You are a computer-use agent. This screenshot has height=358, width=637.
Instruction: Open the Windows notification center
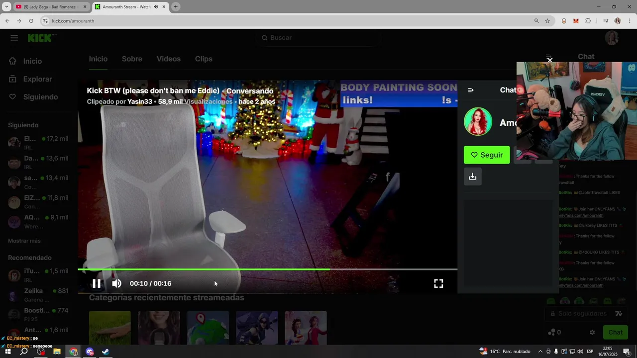tap(627, 352)
